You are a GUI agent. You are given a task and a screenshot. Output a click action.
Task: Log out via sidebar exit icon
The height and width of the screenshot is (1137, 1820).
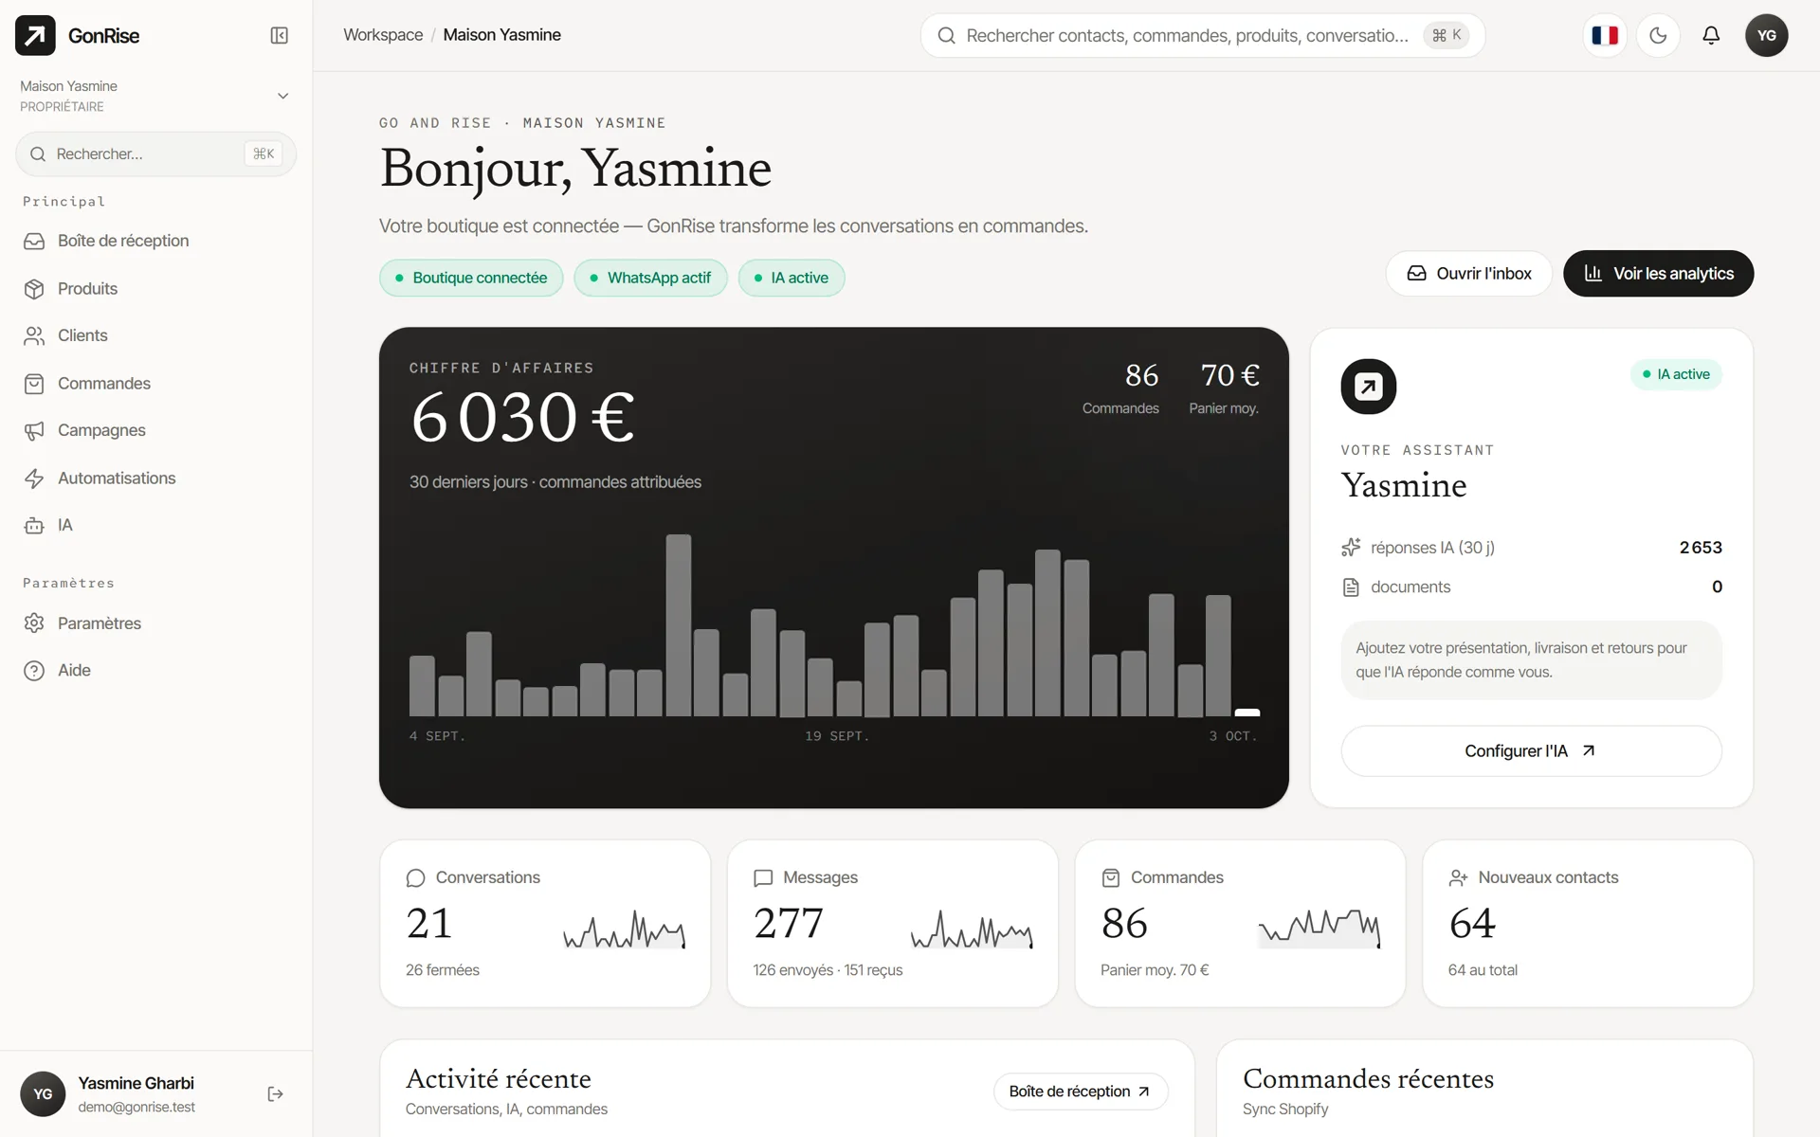pos(276,1094)
